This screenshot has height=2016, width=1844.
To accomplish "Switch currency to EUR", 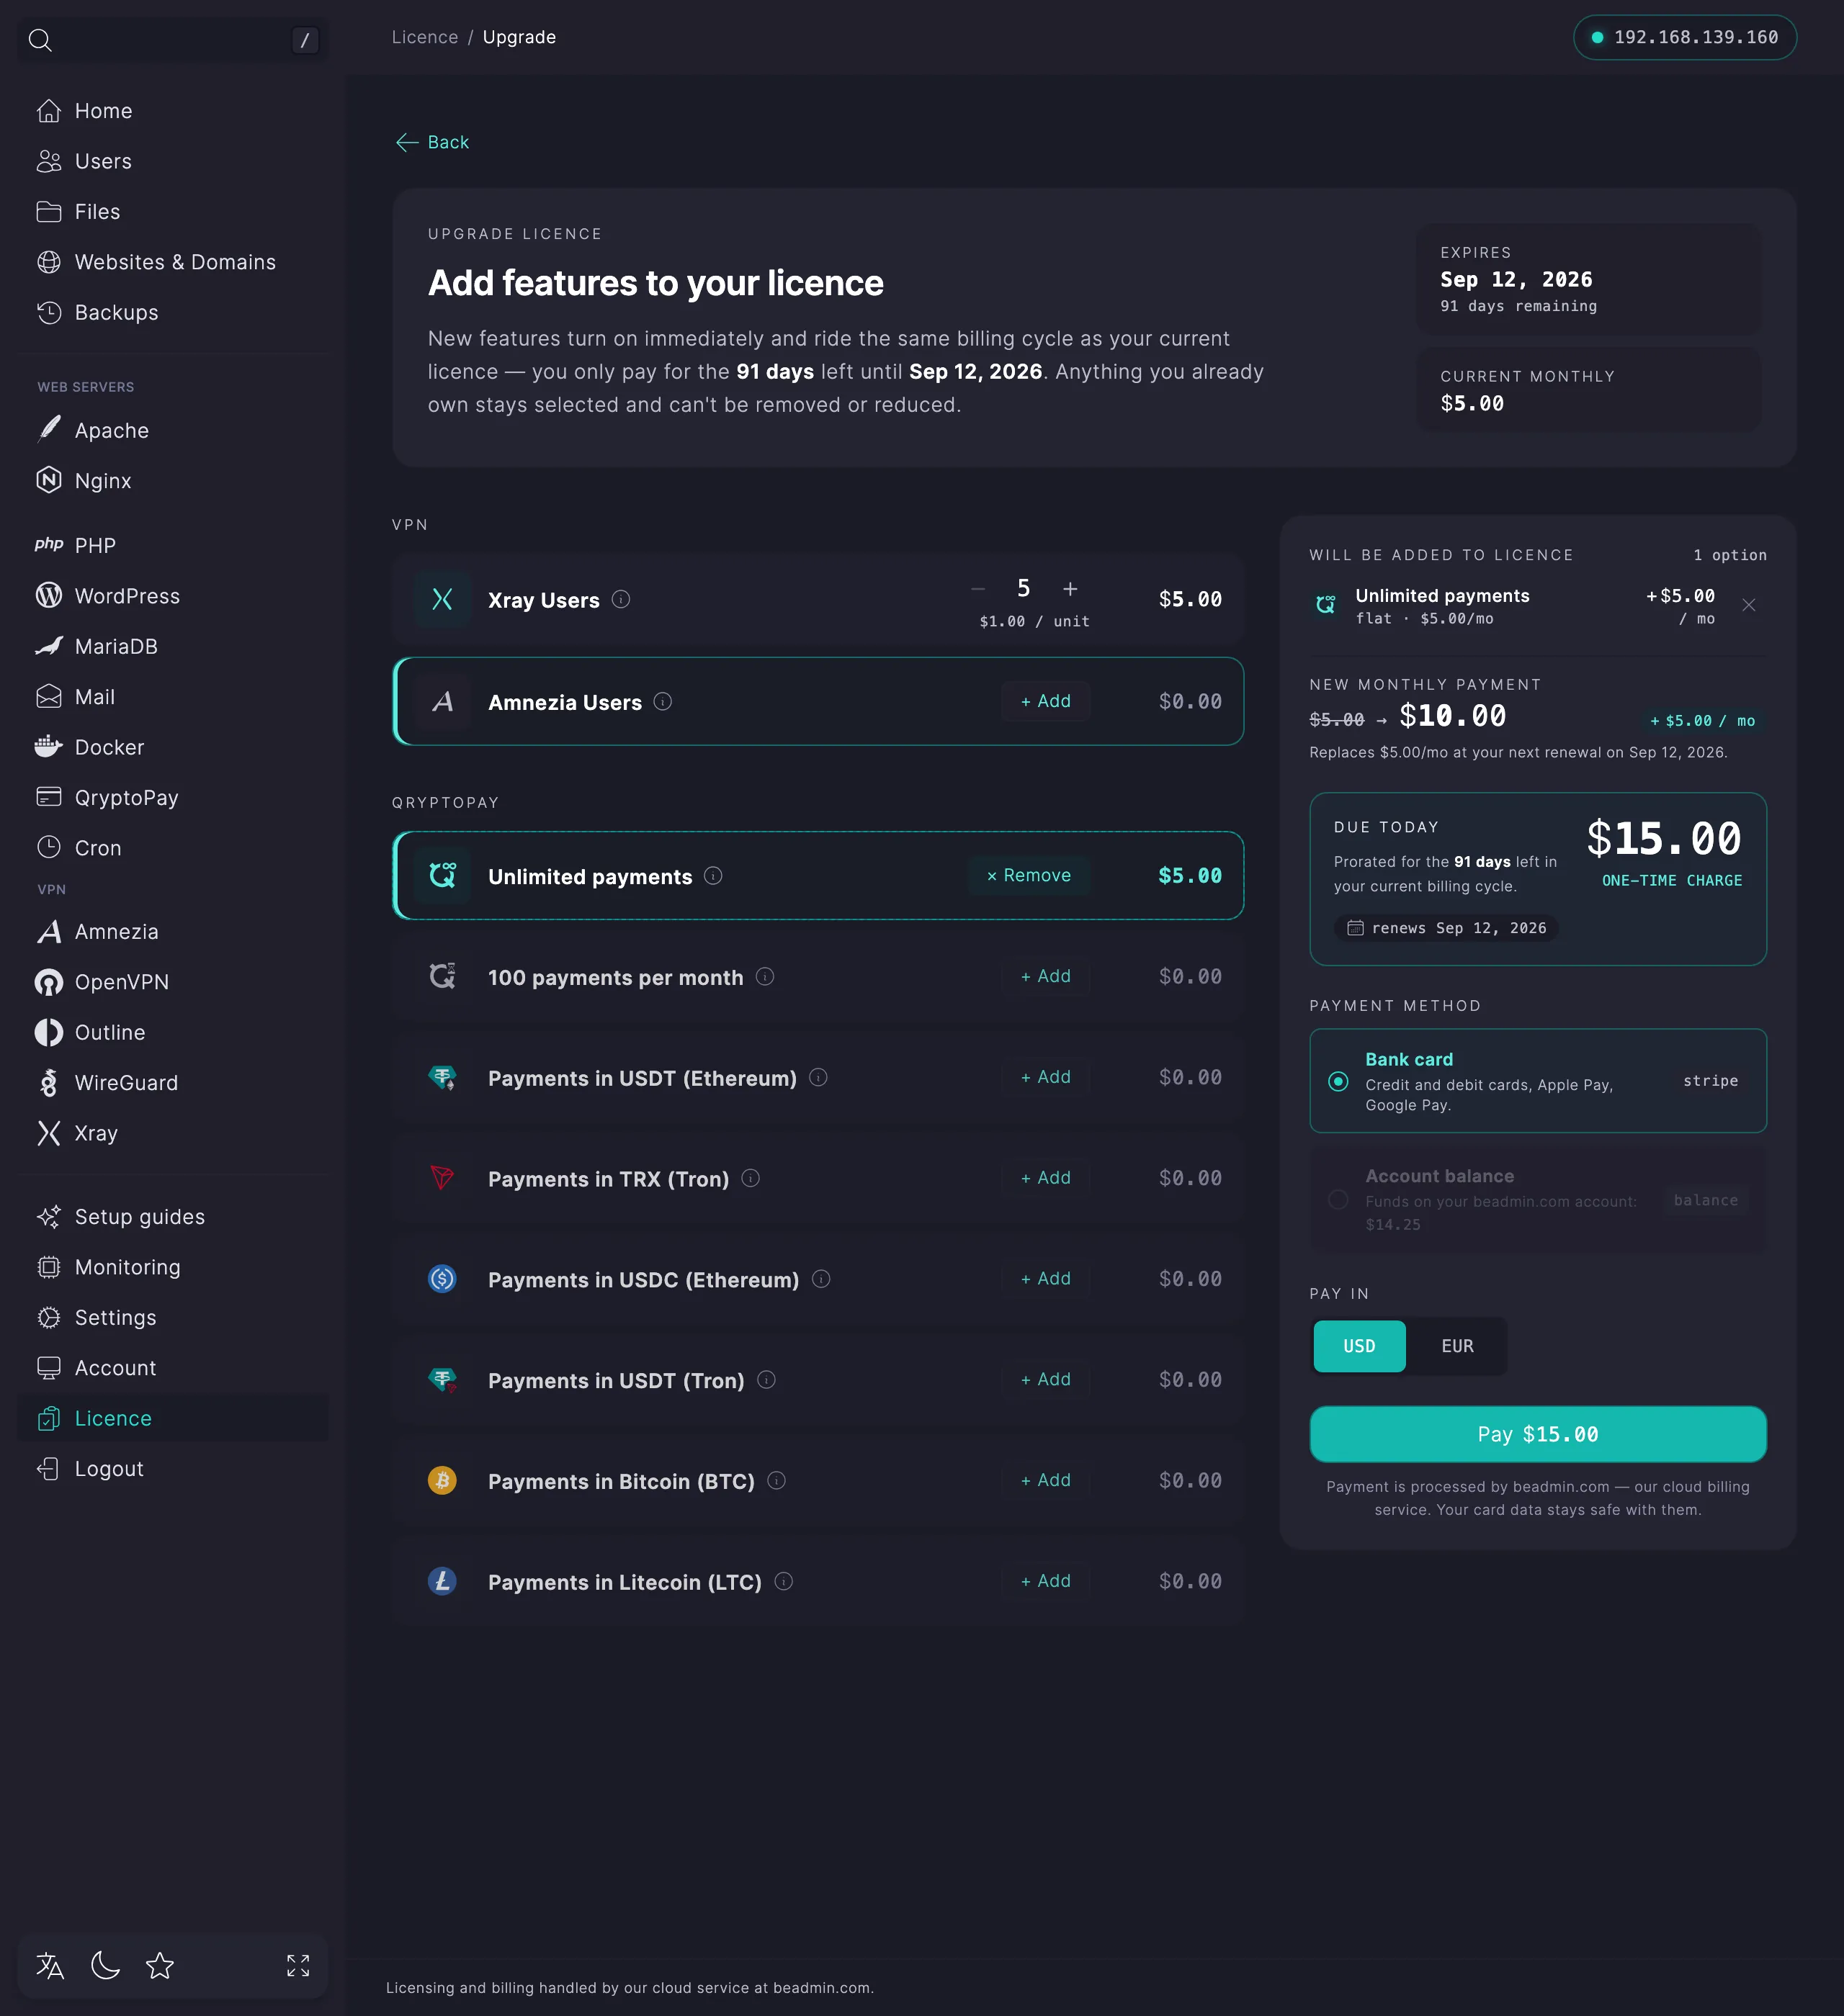I will tap(1458, 1346).
